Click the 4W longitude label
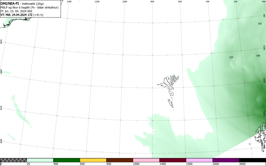Image resolution: width=266 pixels, height=166 pixels. (208, 2)
